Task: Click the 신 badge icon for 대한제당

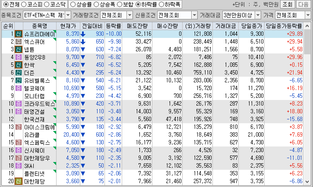Action: click(19, 181)
